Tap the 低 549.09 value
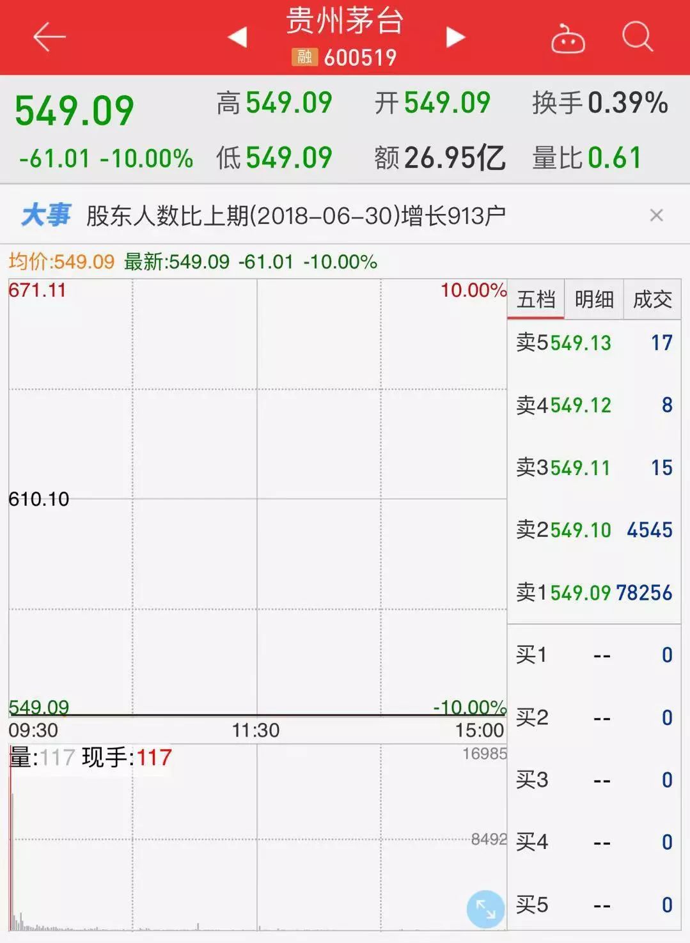 [274, 158]
